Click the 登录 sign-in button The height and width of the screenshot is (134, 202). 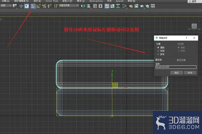point(193,1)
